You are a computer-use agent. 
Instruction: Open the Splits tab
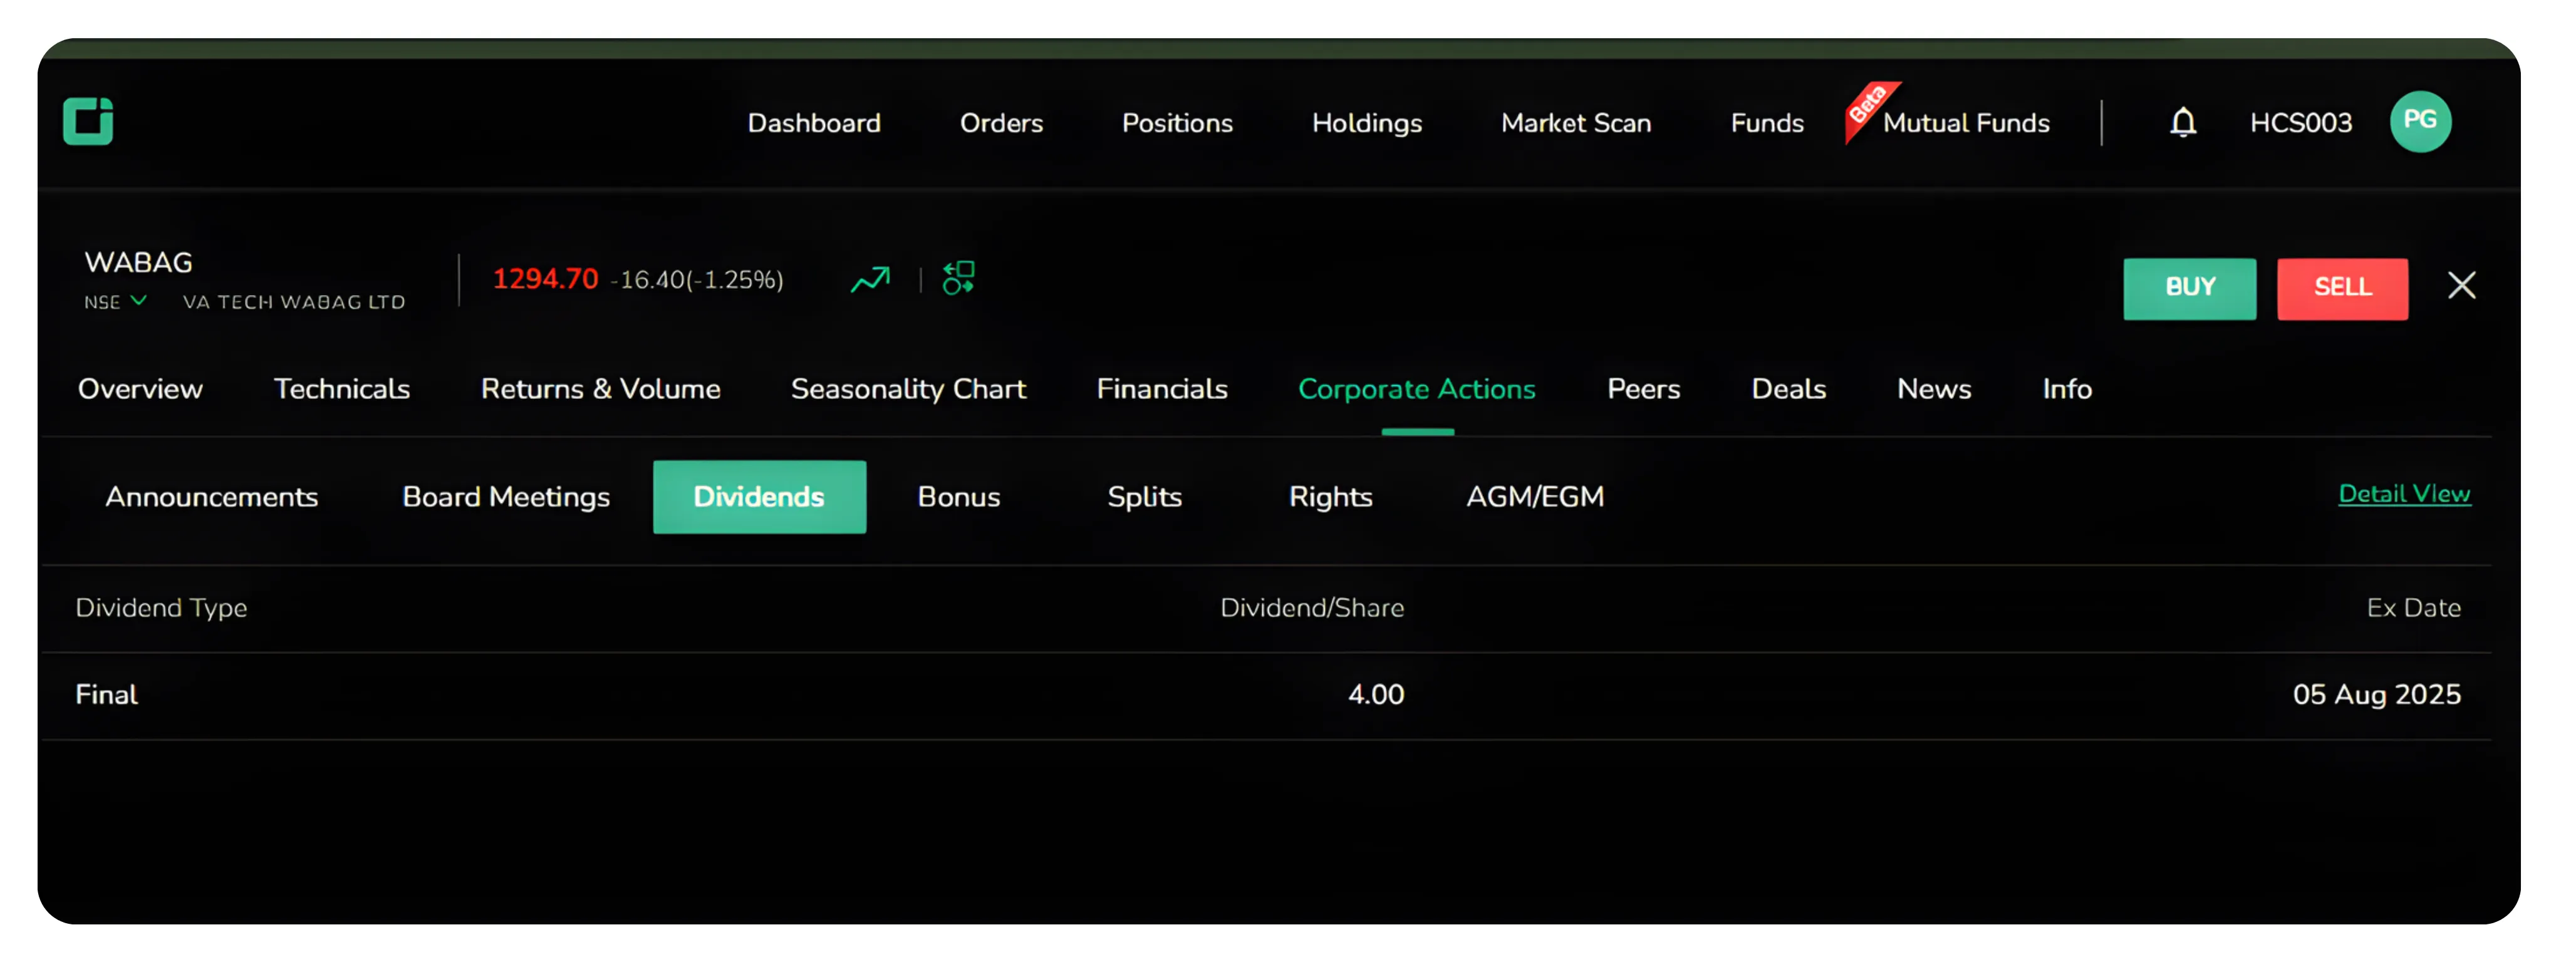[x=1144, y=497]
